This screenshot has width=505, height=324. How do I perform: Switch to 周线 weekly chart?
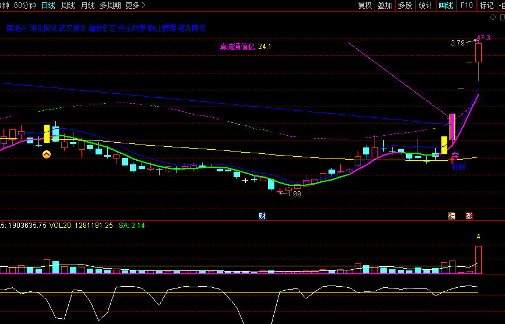point(68,5)
